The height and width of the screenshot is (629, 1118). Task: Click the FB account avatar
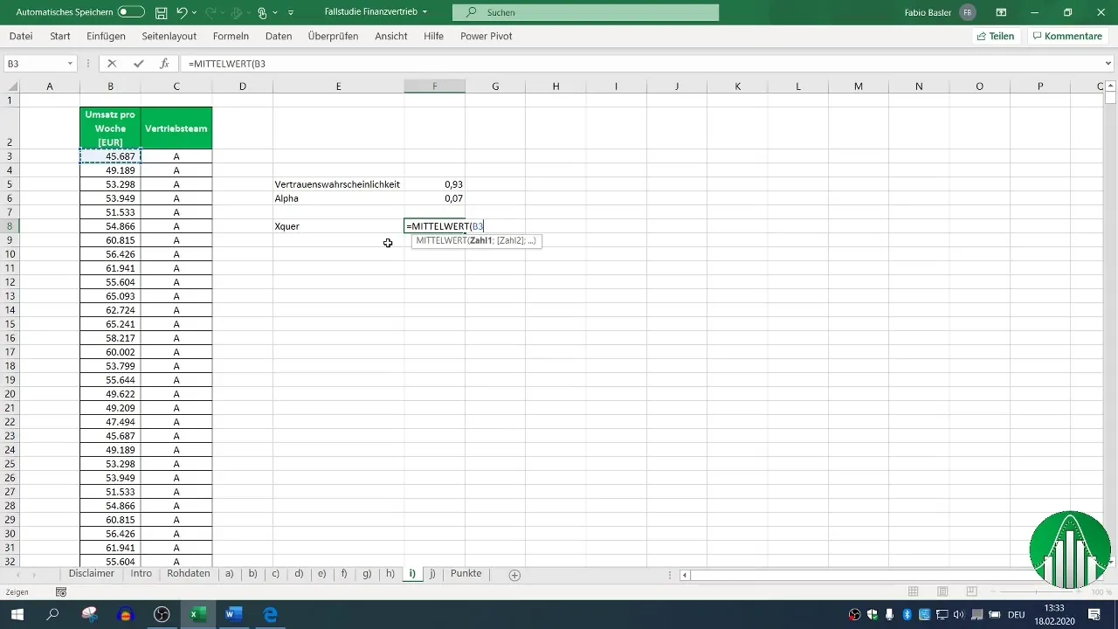click(x=967, y=12)
